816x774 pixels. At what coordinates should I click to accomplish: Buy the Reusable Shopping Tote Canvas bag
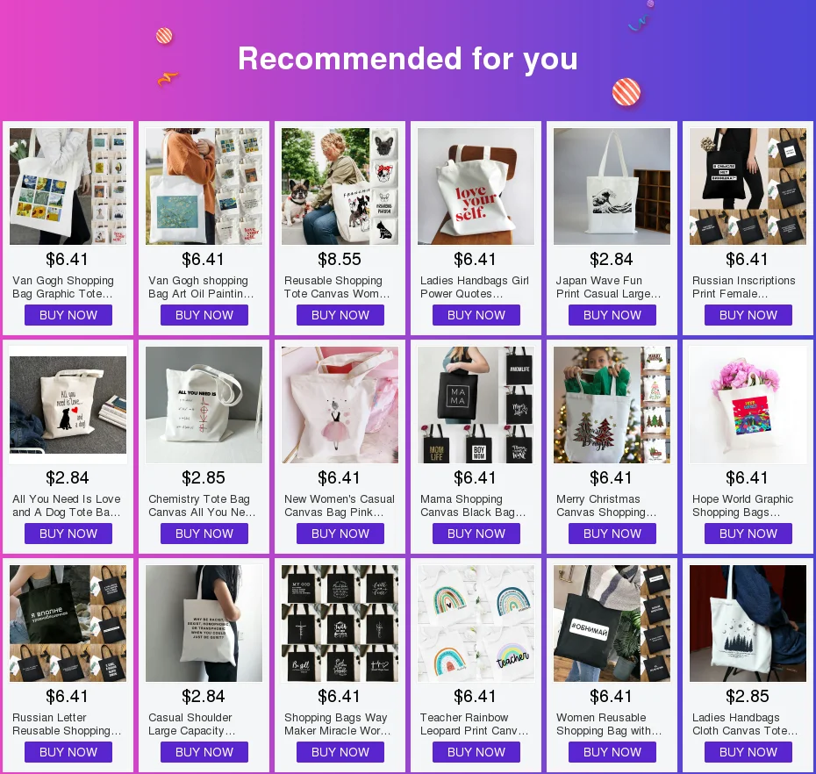coord(340,315)
